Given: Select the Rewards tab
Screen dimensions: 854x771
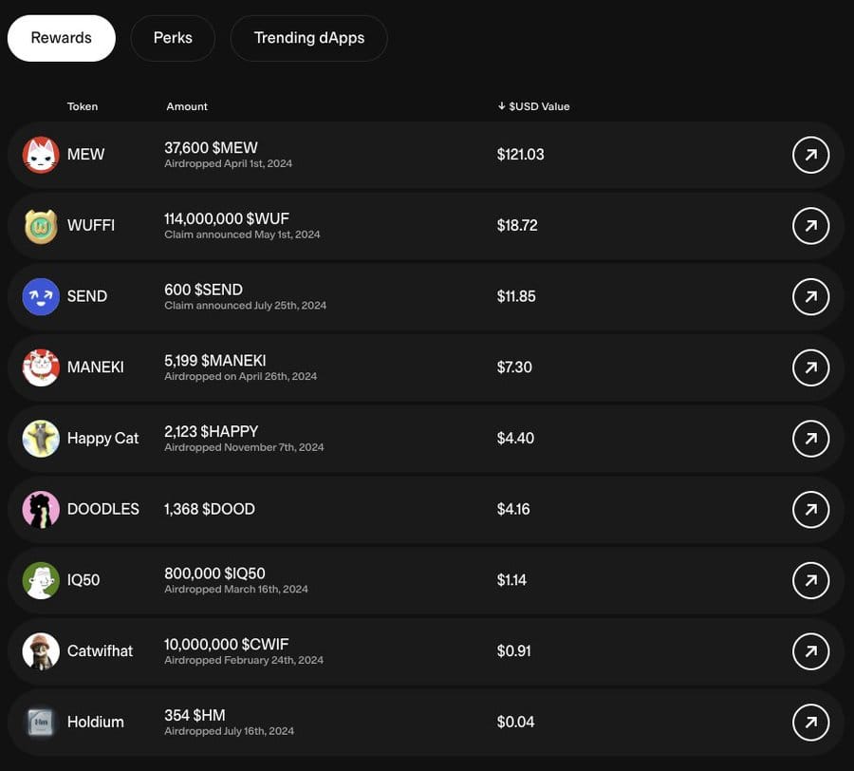Looking at the screenshot, I should click(62, 38).
